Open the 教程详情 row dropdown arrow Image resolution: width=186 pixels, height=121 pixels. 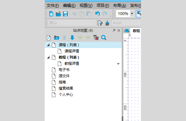point(118,64)
